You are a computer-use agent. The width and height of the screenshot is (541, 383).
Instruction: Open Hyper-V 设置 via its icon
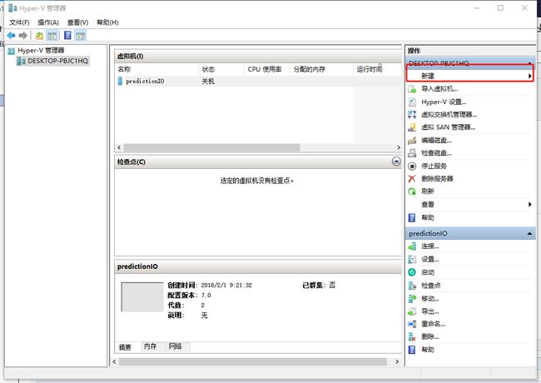pos(412,102)
